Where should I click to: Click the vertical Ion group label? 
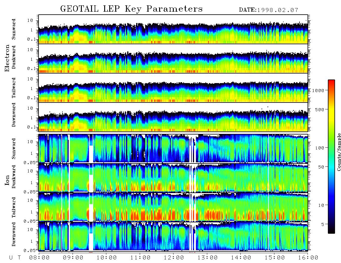click(x=7, y=180)
